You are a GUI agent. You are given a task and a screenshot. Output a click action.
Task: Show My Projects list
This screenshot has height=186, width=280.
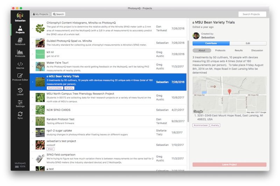click(x=41, y=14)
